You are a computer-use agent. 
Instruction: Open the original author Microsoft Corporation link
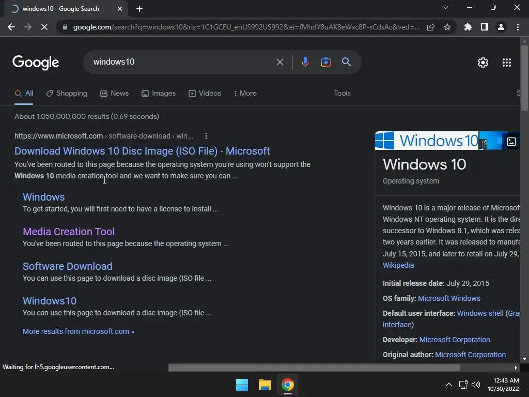tap(470, 355)
